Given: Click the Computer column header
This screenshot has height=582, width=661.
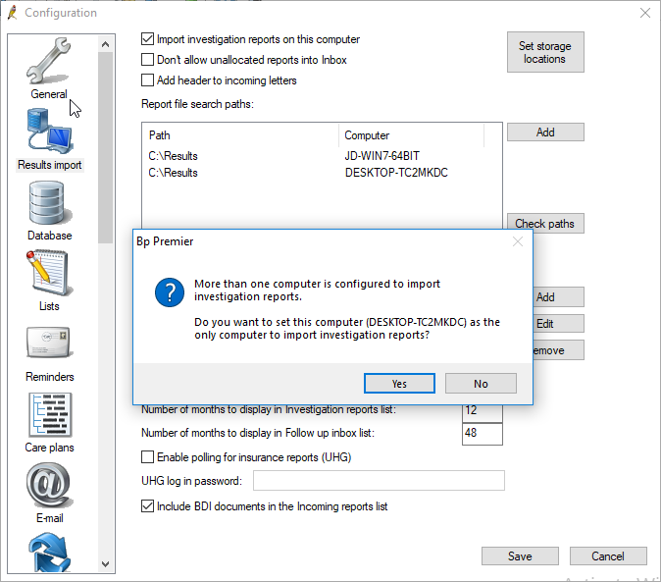Looking at the screenshot, I should pyautogui.click(x=412, y=135).
